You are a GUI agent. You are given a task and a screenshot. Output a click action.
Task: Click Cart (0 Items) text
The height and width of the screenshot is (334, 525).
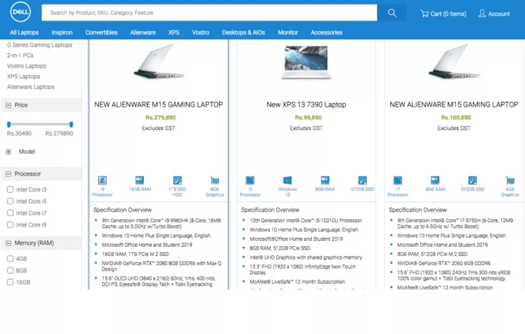pyautogui.click(x=448, y=14)
